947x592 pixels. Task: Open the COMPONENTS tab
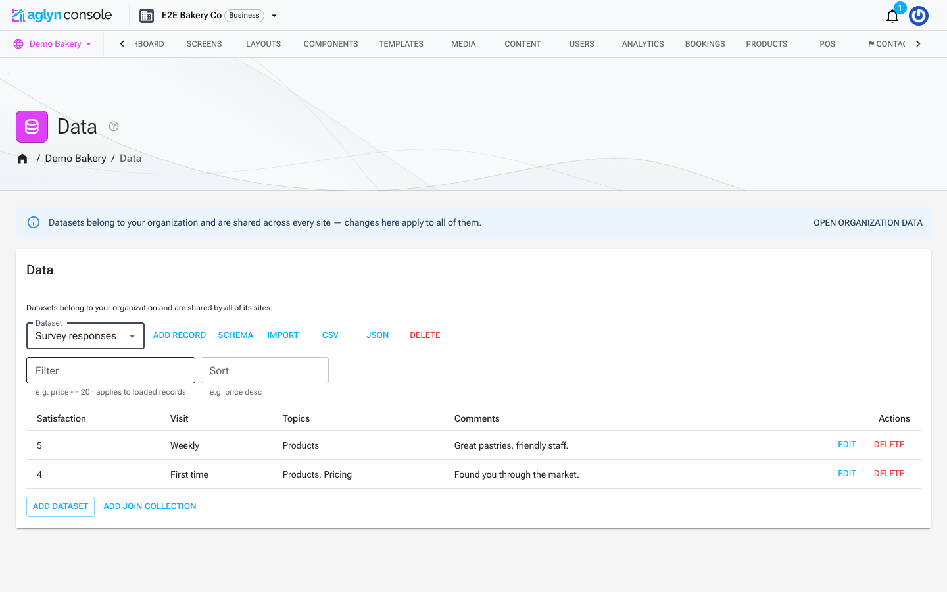click(331, 44)
